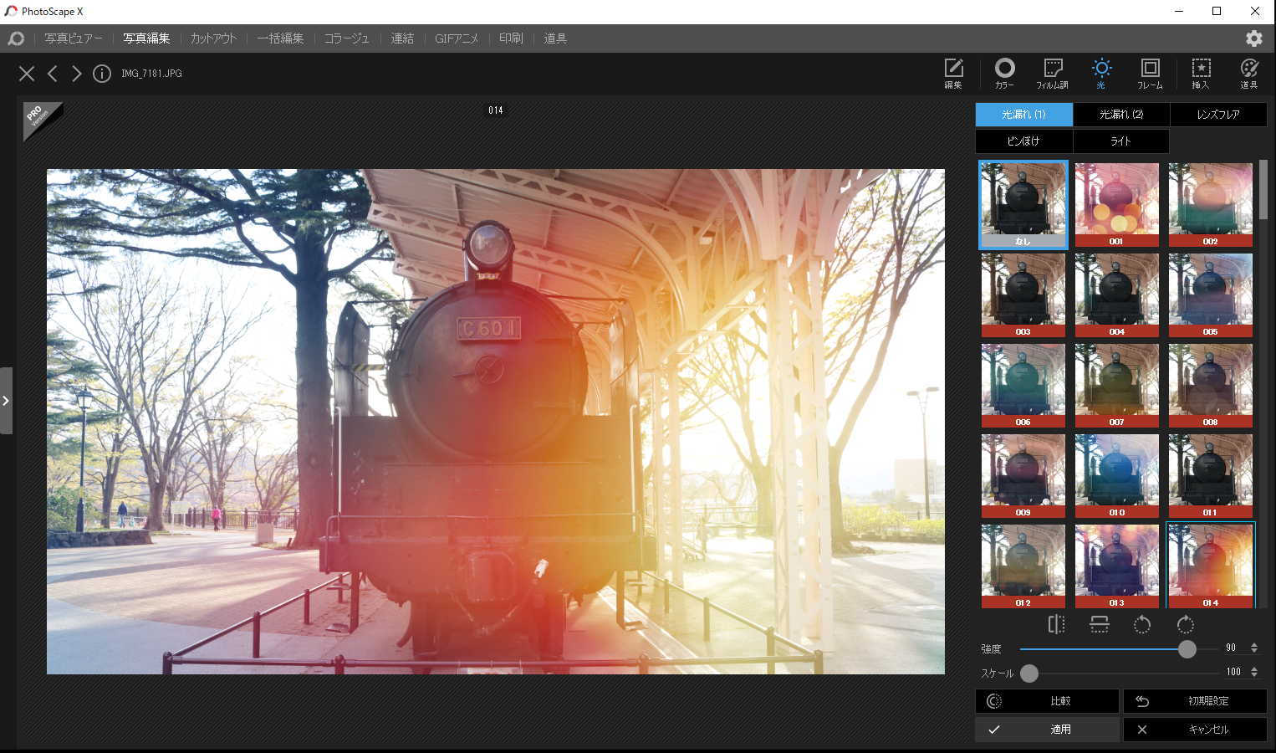Toggle the 比較 compare view
The height and width of the screenshot is (753, 1276).
(1047, 701)
